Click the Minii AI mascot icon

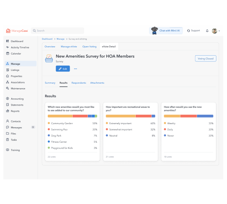[155, 31]
